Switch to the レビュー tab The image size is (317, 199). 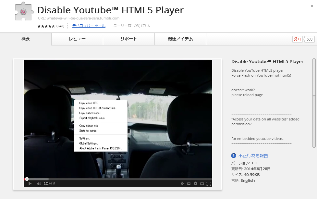[x=77, y=39]
